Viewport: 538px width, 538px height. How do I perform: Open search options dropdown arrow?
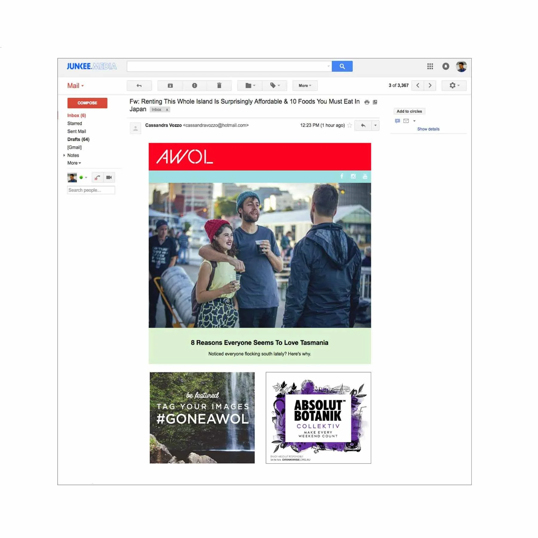click(328, 66)
